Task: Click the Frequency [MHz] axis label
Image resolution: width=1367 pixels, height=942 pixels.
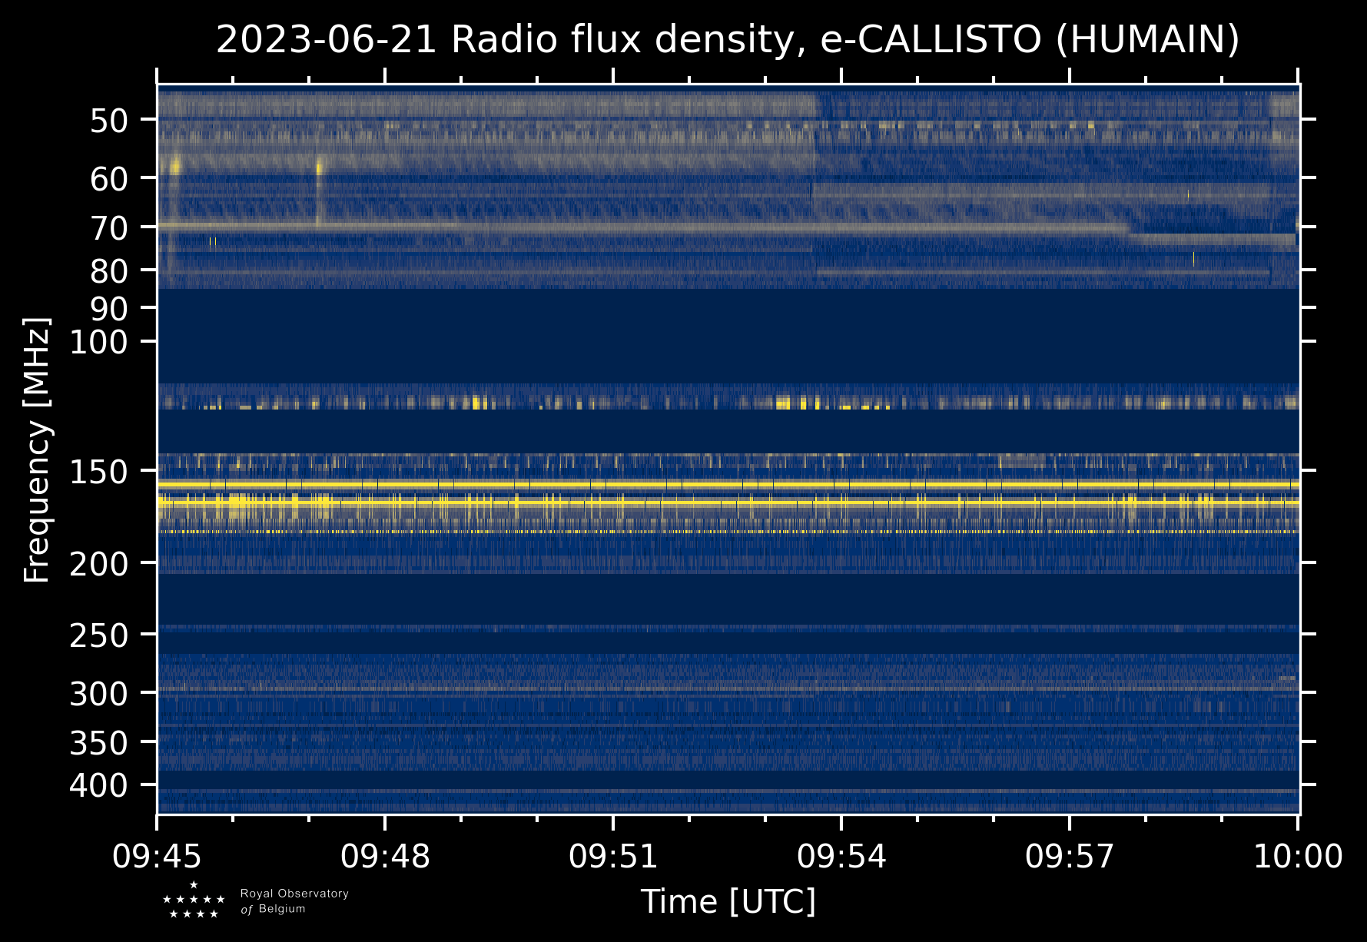Action: click(x=37, y=449)
